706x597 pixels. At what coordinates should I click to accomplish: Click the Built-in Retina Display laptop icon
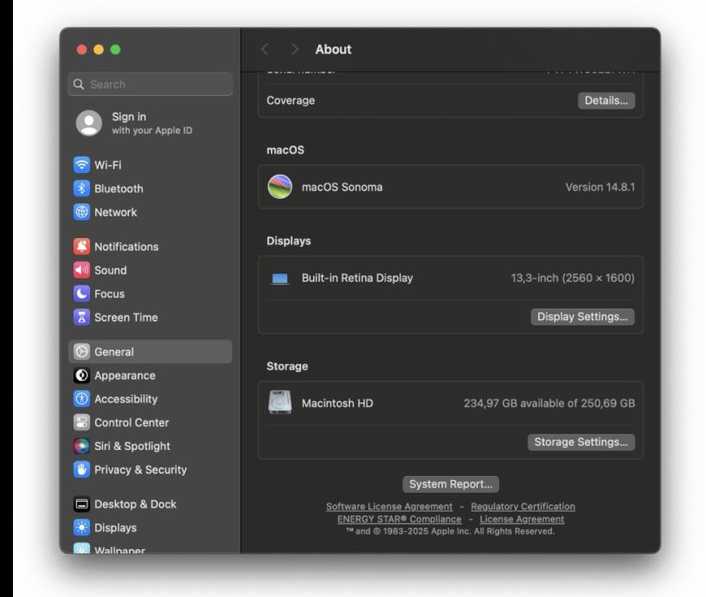pyautogui.click(x=279, y=279)
